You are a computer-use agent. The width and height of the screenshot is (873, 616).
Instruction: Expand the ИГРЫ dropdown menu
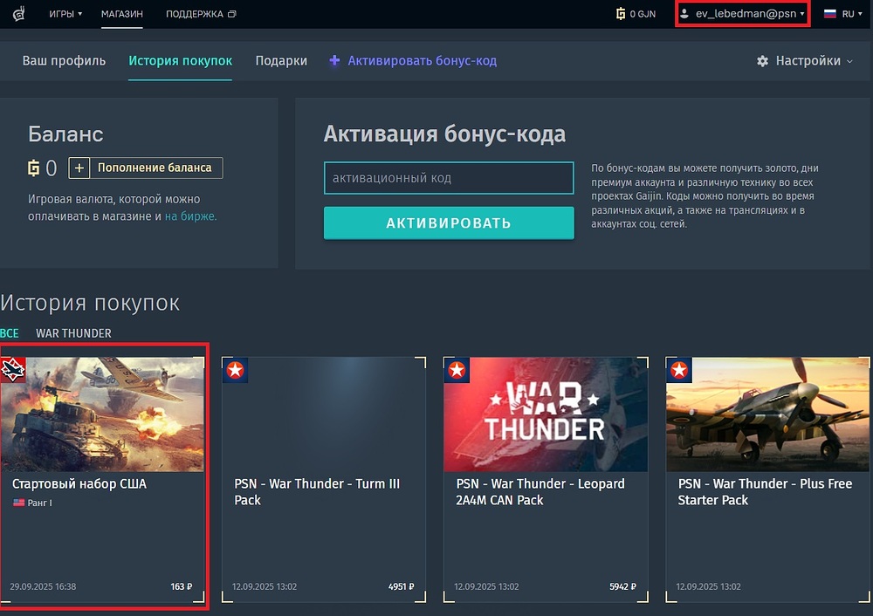[x=65, y=14]
